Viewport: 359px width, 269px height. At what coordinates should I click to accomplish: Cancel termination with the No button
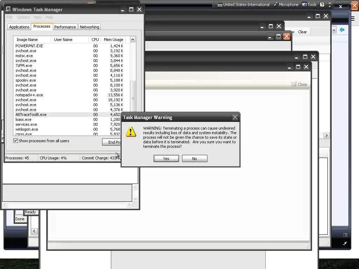click(x=195, y=159)
